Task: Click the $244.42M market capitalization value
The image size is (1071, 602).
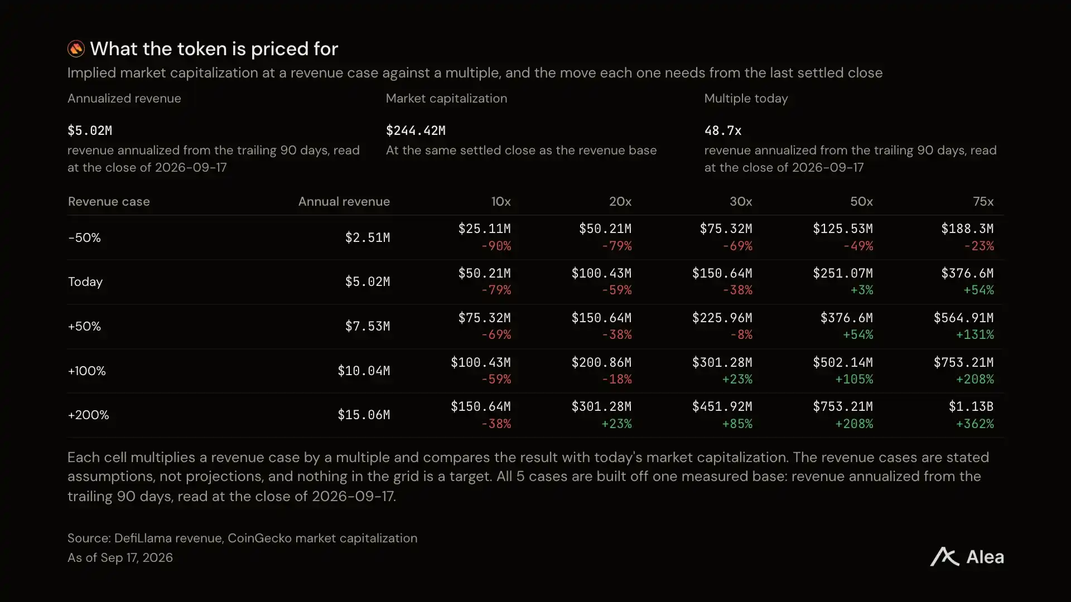Action: (x=416, y=130)
